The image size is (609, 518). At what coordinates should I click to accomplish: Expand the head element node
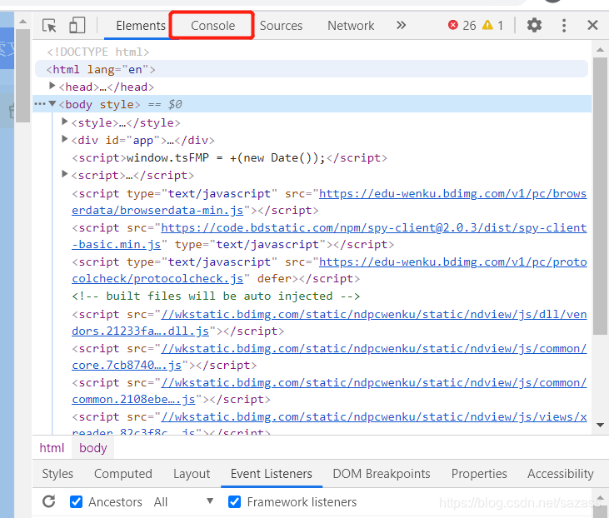[52, 86]
